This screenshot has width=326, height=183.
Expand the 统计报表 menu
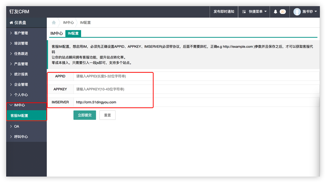26,74
